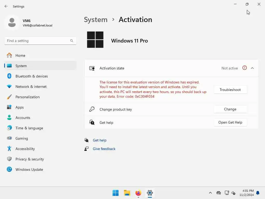This screenshot has height=199, width=265.
Task: Click the Gaming controller icon
Action: click(x=9, y=138)
